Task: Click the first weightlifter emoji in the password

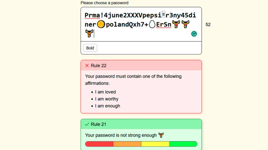Action: coord(176,24)
